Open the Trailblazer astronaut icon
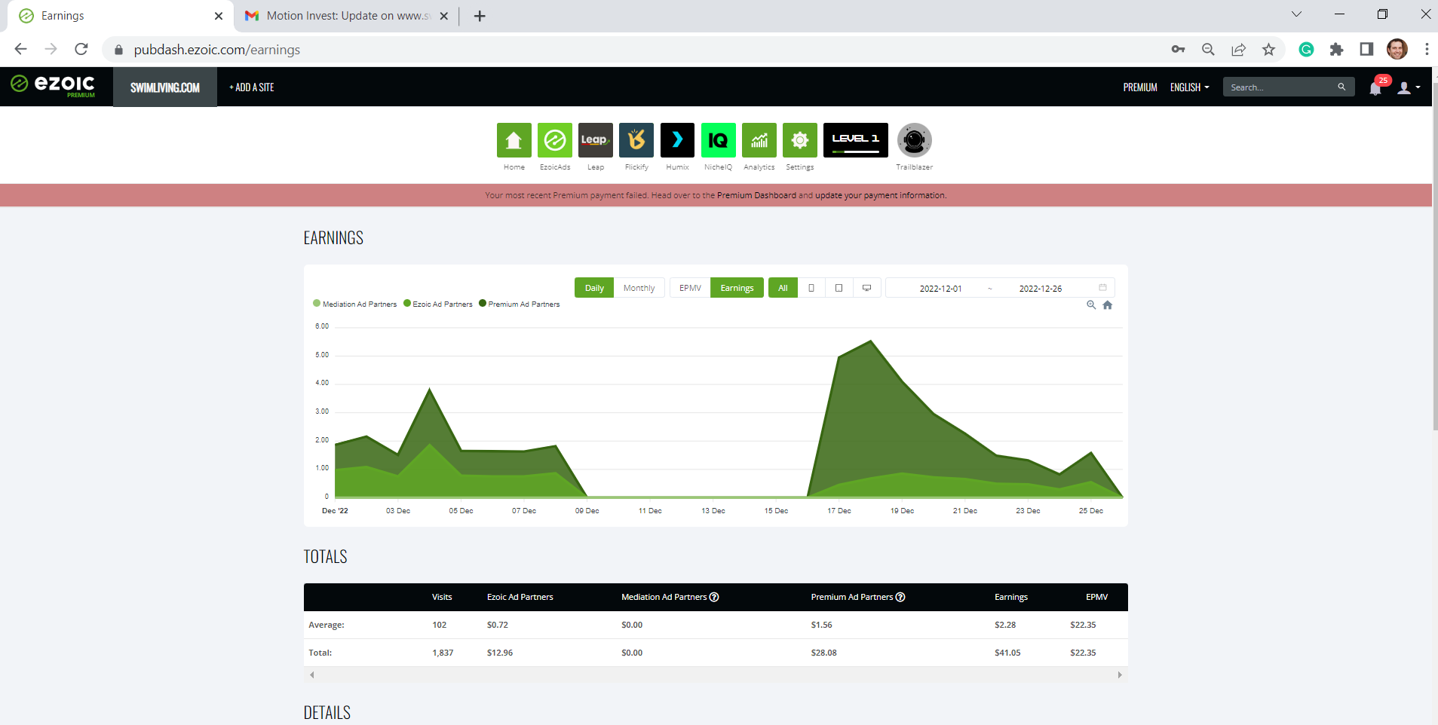Image resolution: width=1438 pixels, height=725 pixels. click(914, 140)
